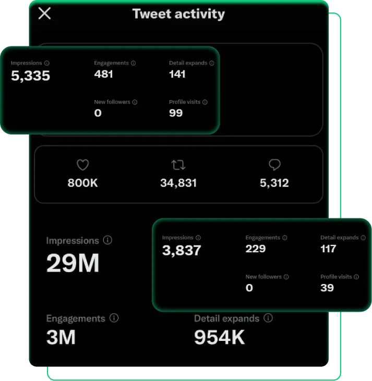
Task: Open info icon beside large Impressions 29M
Action: pyautogui.click(x=107, y=240)
